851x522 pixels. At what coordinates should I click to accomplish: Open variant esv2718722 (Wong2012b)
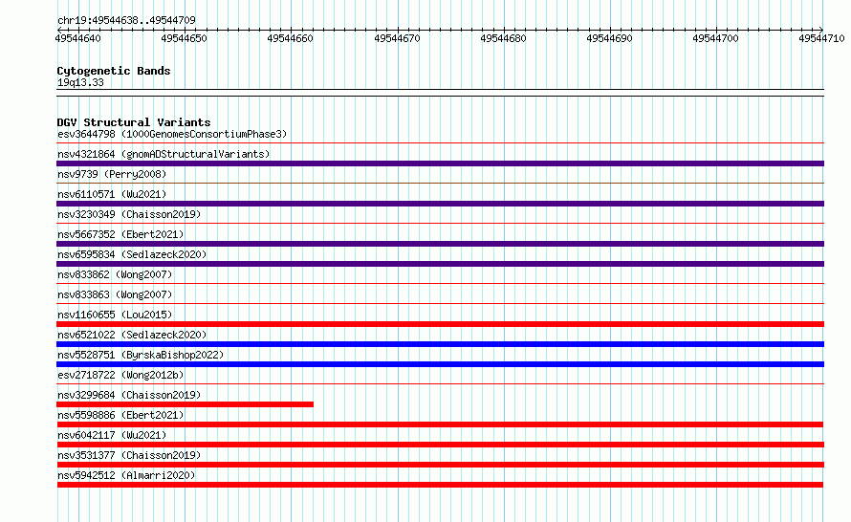click(120, 375)
